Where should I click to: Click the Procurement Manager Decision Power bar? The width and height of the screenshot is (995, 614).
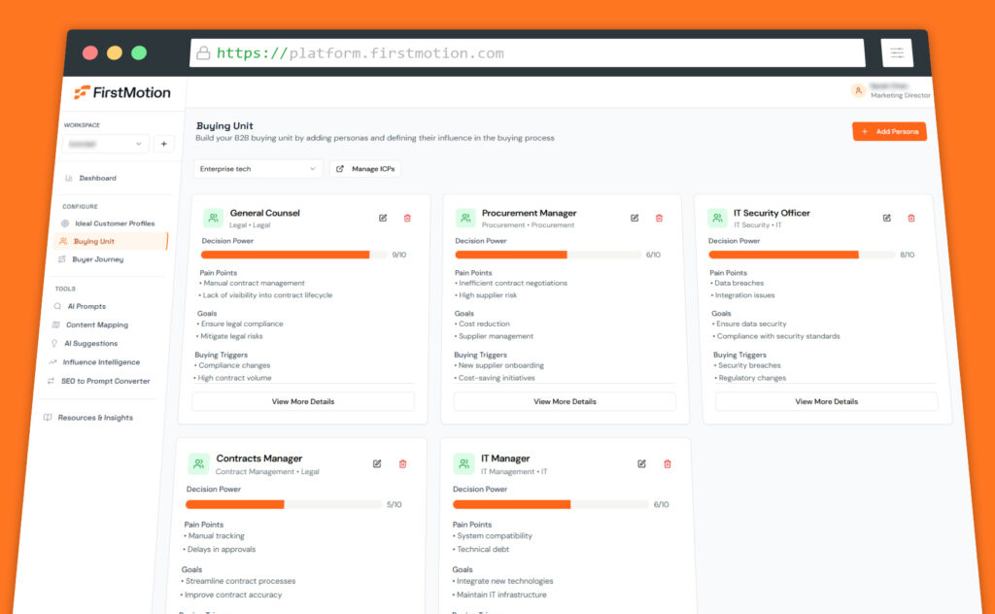coord(550,255)
